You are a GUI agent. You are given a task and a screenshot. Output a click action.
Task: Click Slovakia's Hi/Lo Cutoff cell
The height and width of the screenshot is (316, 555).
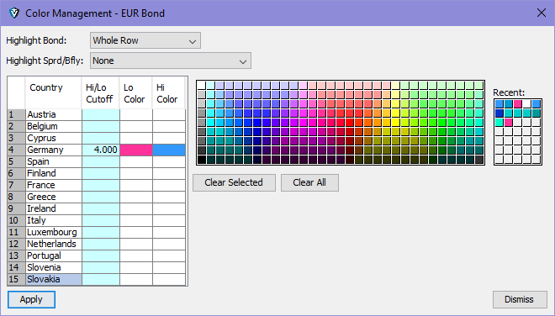coord(101,279)
